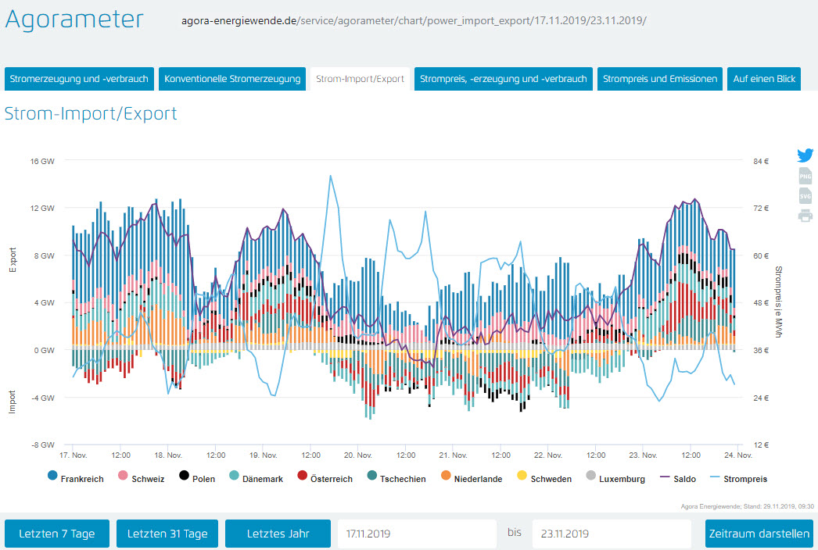
Task: Toggle the Strompreis line in legend
Action: 739,479
